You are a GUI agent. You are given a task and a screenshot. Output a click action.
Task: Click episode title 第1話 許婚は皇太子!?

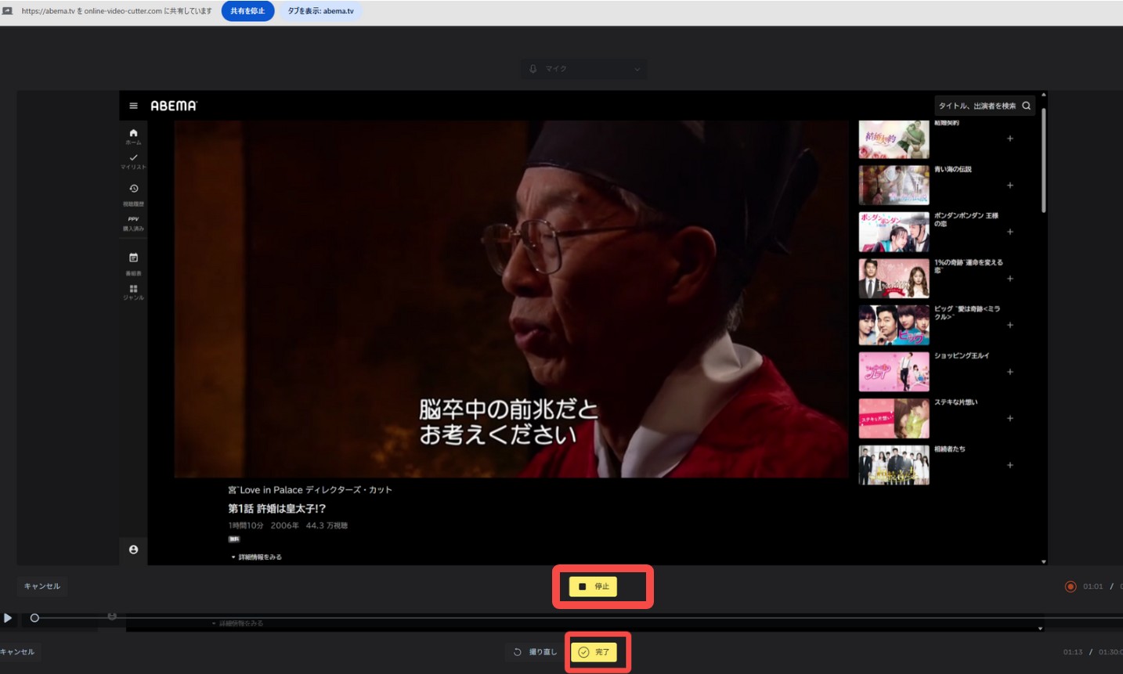277,509
